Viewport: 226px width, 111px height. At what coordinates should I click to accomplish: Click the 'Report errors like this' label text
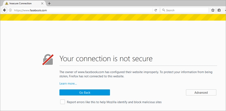[114, 102]
